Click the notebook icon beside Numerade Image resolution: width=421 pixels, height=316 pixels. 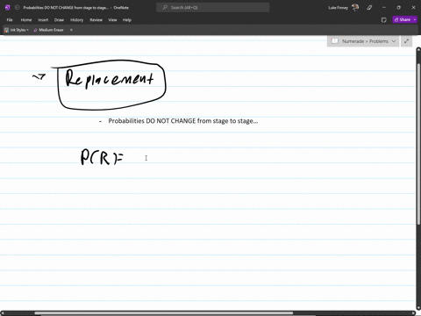click(335, 41)
